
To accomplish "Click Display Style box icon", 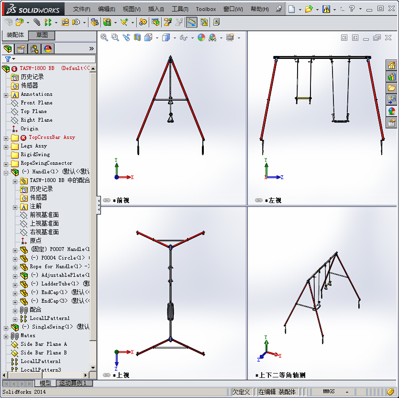I will tap(166, 37).
